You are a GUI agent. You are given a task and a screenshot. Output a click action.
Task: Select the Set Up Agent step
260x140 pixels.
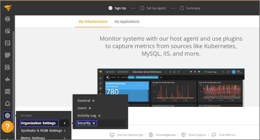153,8
